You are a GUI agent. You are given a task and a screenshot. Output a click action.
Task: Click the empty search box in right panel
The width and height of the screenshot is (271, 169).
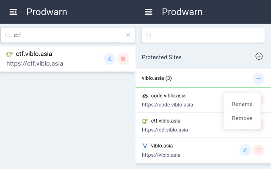203,35
